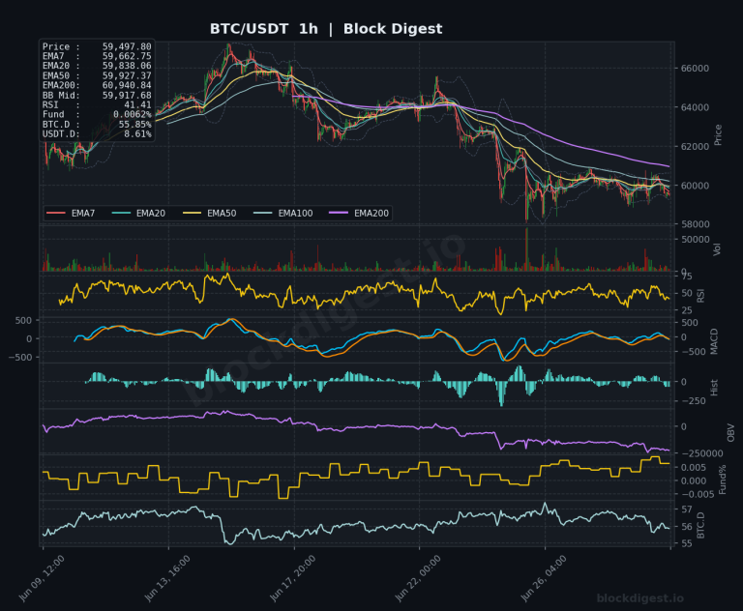The width and height of the screenshot is (743, 611).
Task: Click the BTC.D 55.85% value
Action: click(135, 124)
